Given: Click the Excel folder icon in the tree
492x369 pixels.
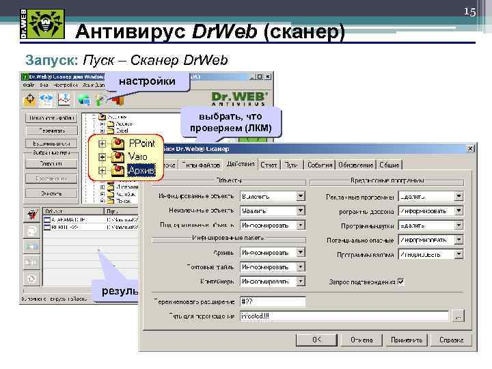Looking at the screenshot, I should tap(111, 131).
